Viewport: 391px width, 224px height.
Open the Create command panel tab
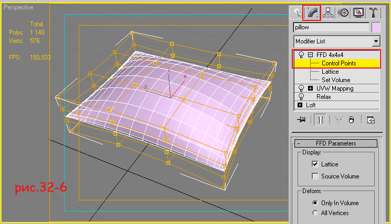tap(298, 12)
